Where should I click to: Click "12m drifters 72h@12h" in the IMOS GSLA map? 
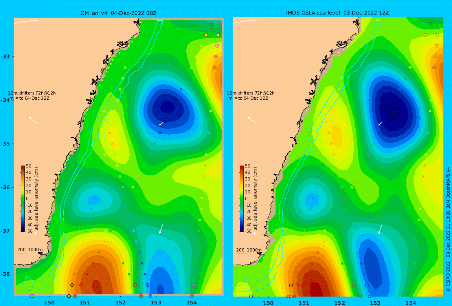pos(251,93)
